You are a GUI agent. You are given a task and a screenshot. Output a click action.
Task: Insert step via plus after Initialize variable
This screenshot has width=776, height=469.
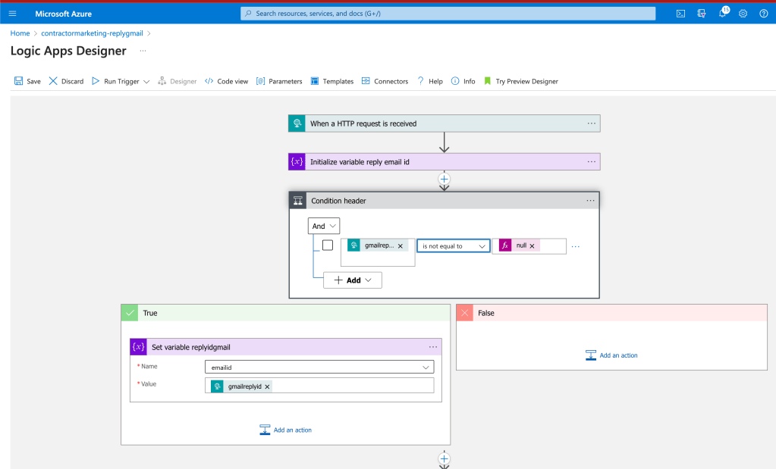coord(445,179)
